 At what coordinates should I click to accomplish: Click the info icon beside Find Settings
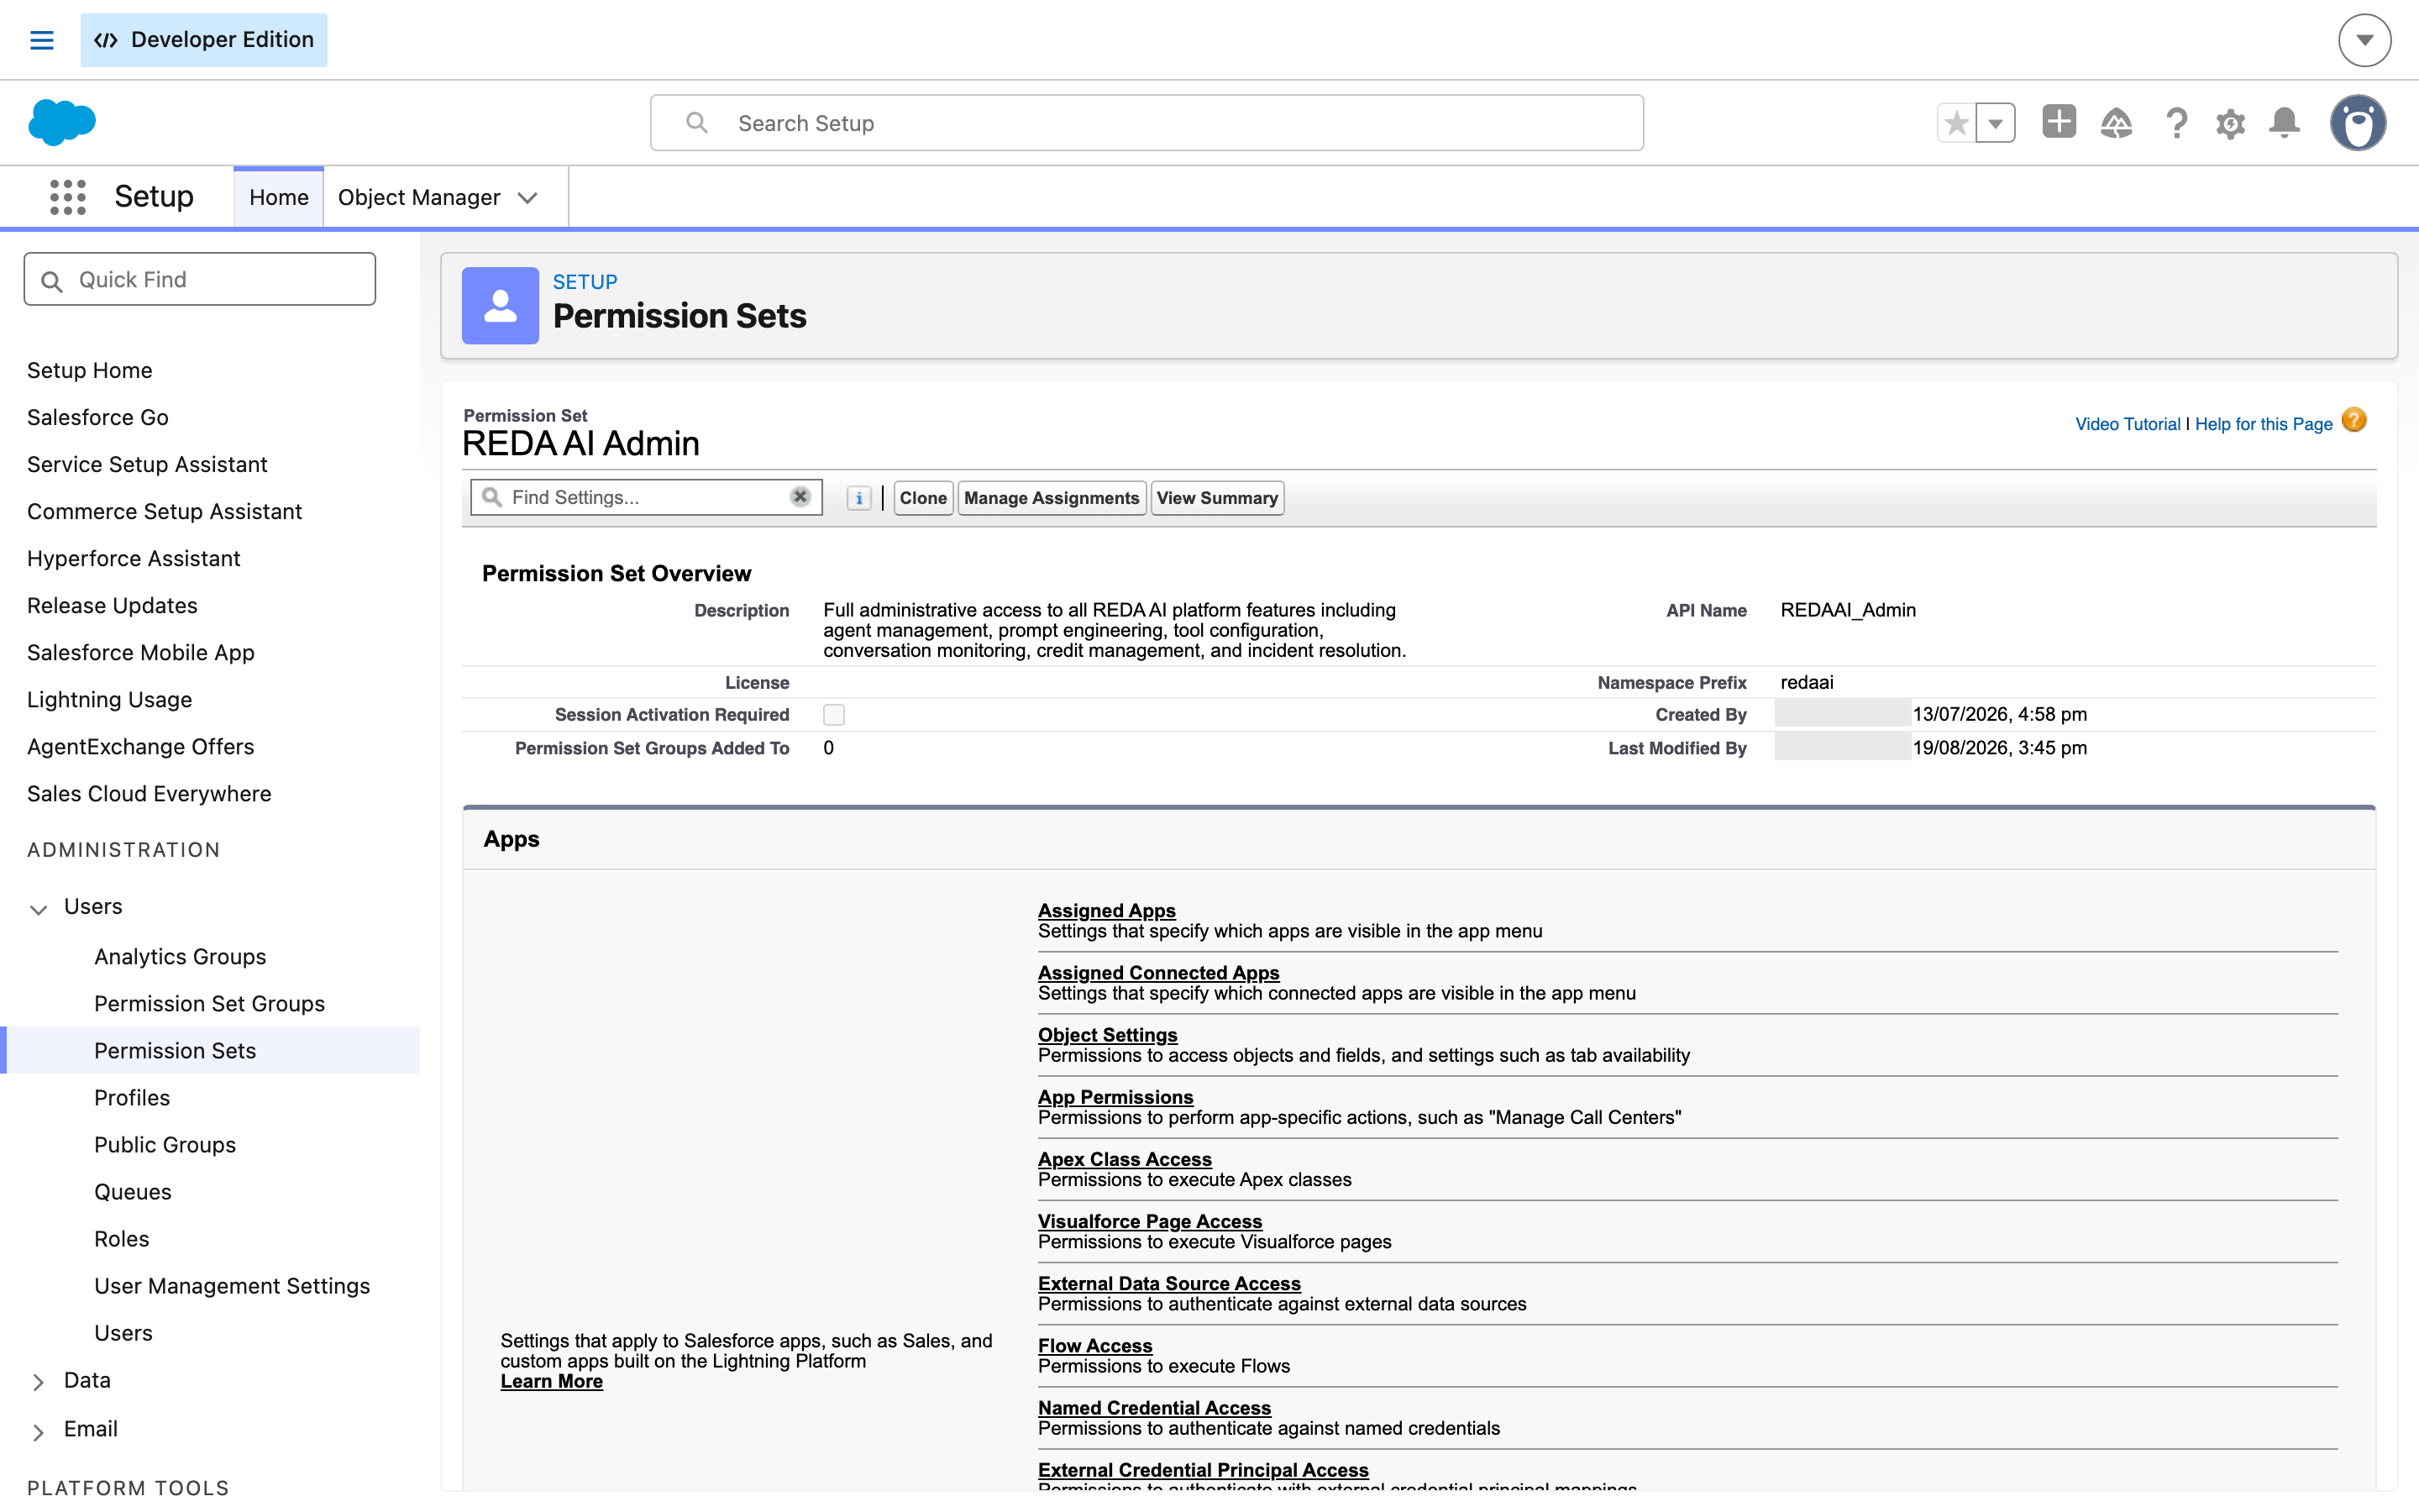click(858, 498)
